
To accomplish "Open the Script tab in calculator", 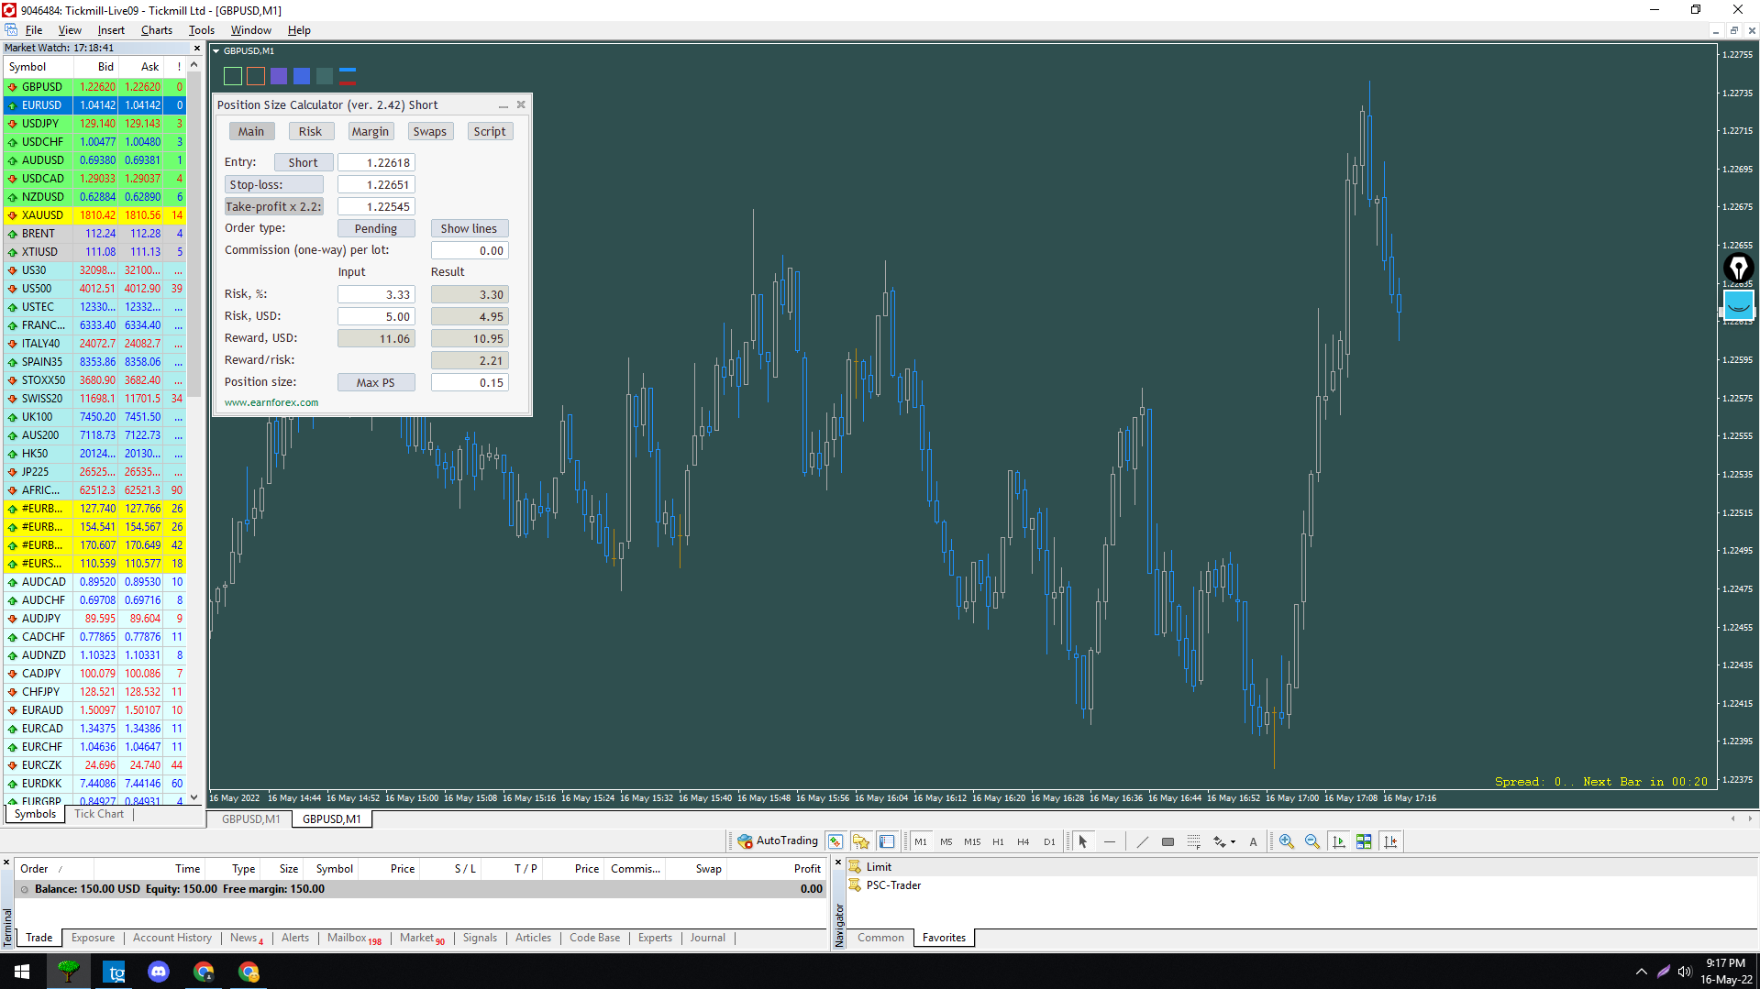I will coord(490,131).
